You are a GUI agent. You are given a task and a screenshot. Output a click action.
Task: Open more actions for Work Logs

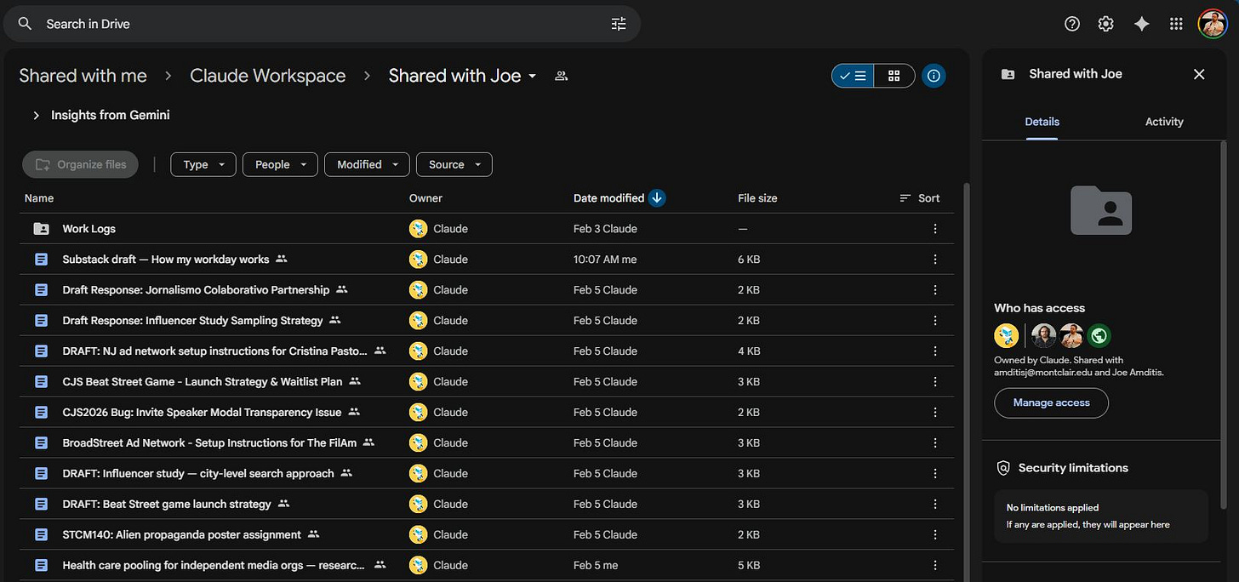tap(935, 229)
